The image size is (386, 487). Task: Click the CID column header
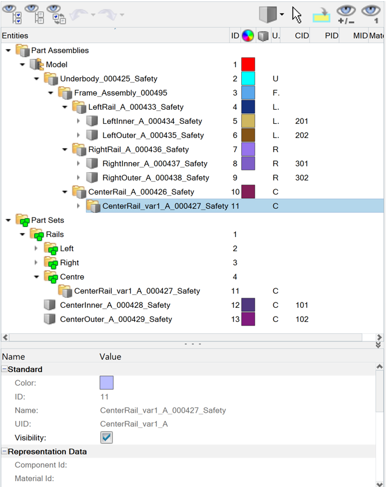coord(301,36)
